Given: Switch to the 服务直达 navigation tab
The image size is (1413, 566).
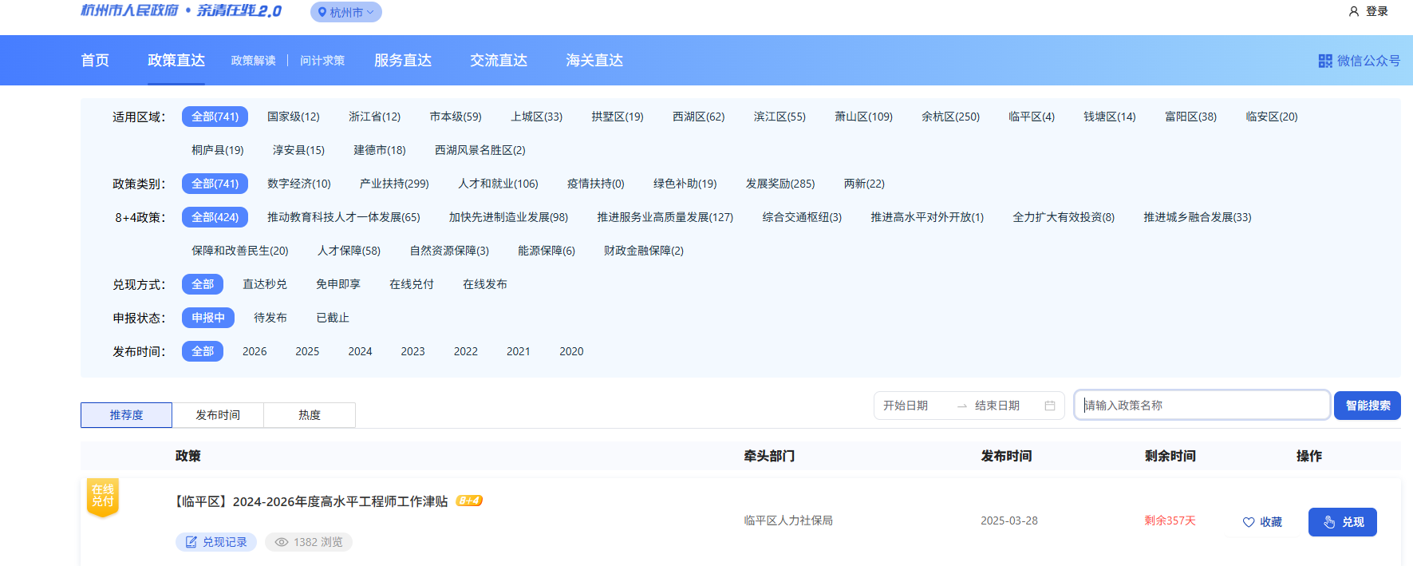Looking at the screenshot, I should point(403,61).
